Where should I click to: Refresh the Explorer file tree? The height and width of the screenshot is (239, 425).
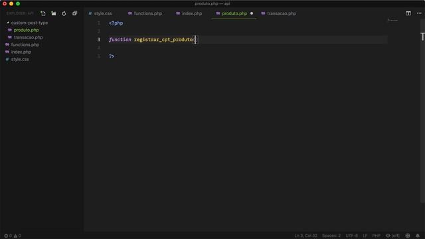pos(64,13)
